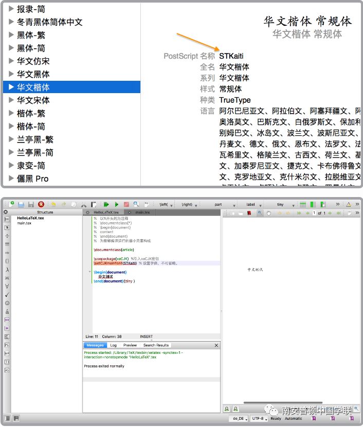This screenshot has width=363, height=427.
Task: Open the de_DE language dropdown
Action: (239, 418)
